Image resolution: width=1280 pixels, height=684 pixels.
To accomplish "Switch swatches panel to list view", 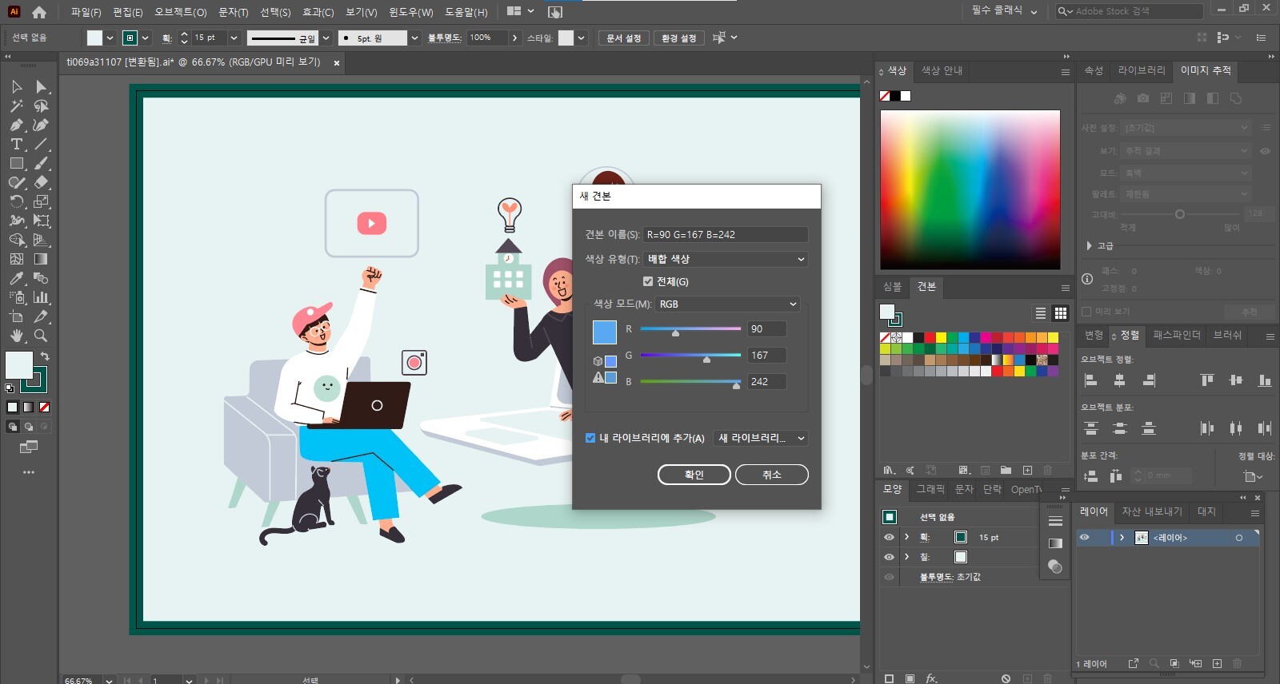I will pos(1040,313).
